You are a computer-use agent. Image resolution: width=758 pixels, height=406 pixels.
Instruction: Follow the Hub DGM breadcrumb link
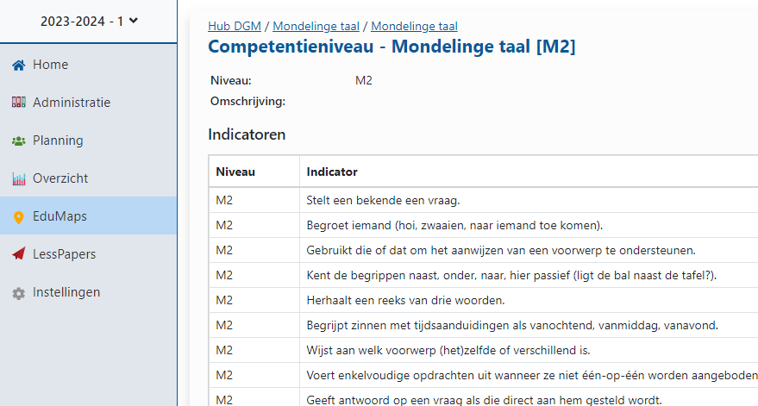pyautogui.click(x=235, y=26)
